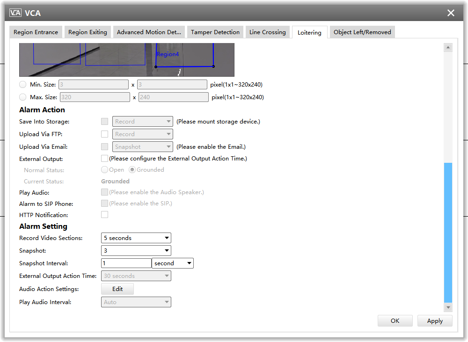Image resolution: width=468 pixels, height=342 pixels.
Task: Select the Object Left/Removed tab
Action: pos(362,32)
